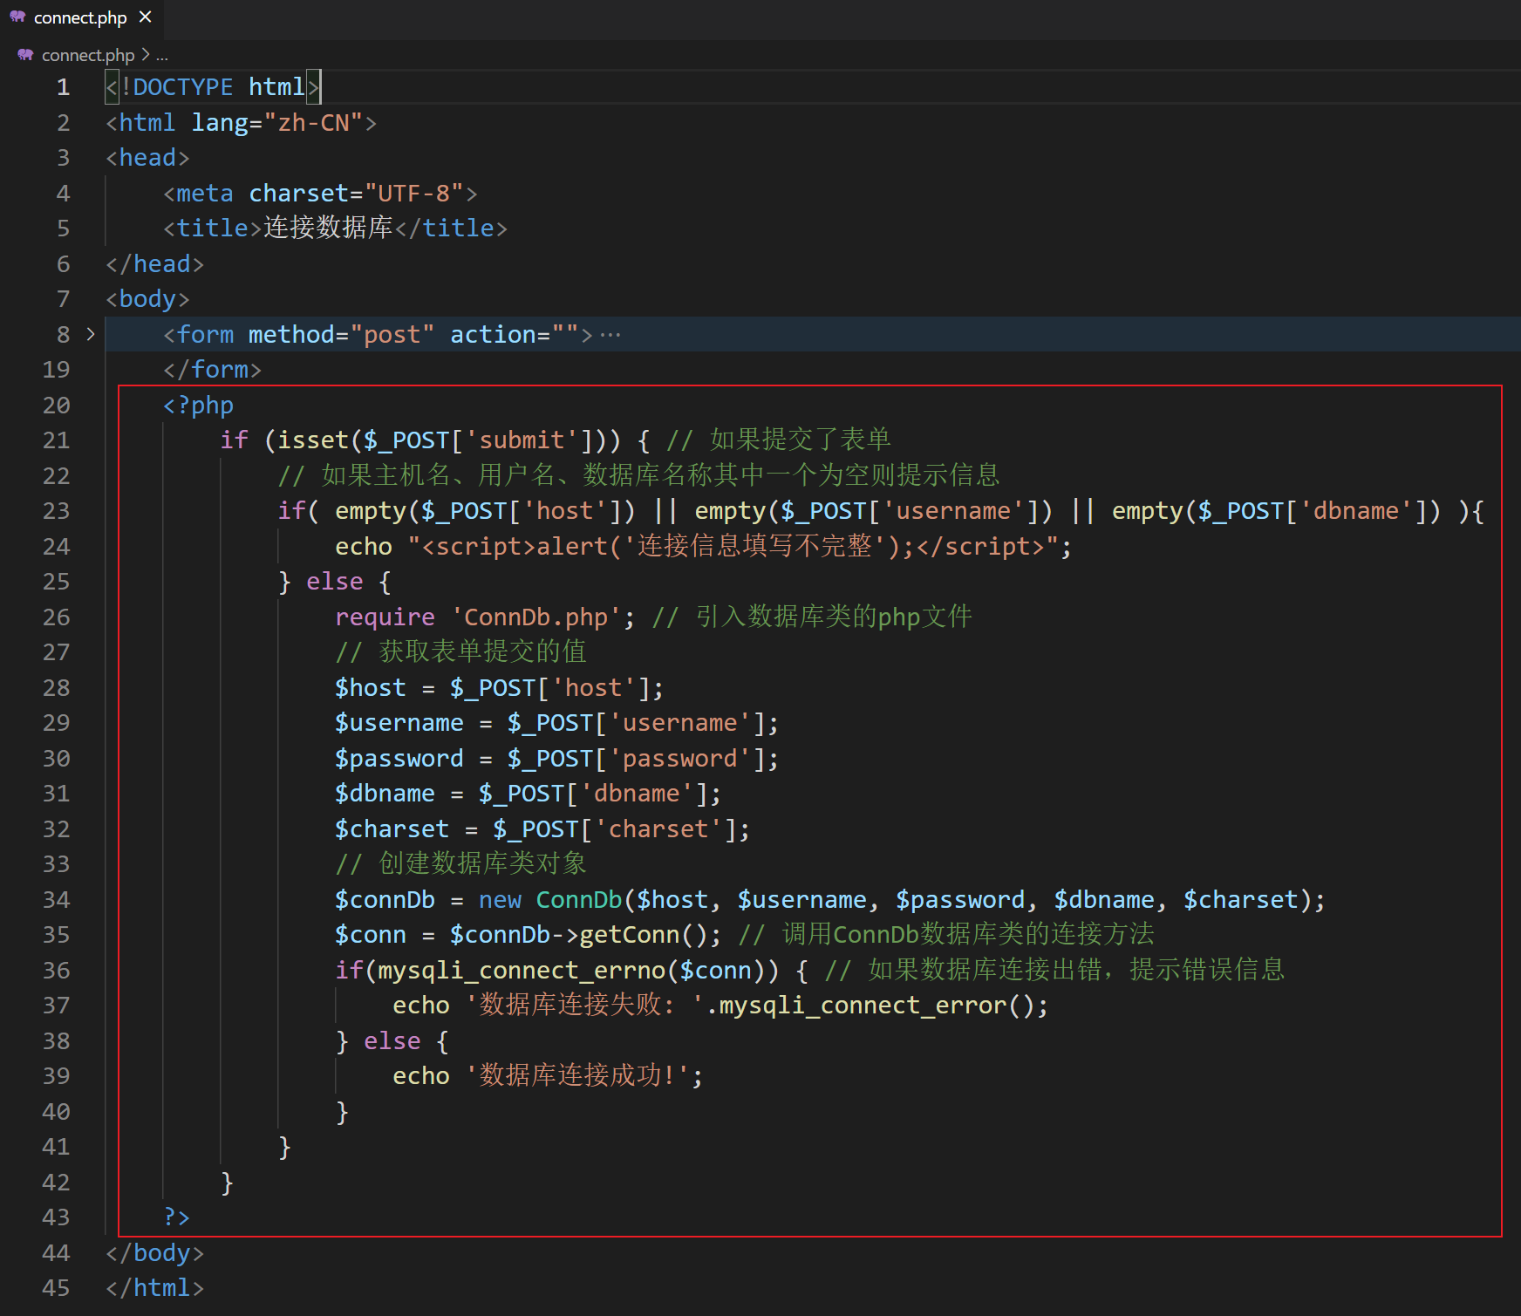Screen dimensions: 1521x1316
Task: Click the comment 如果提交了表单
Action: pos(801,440)
